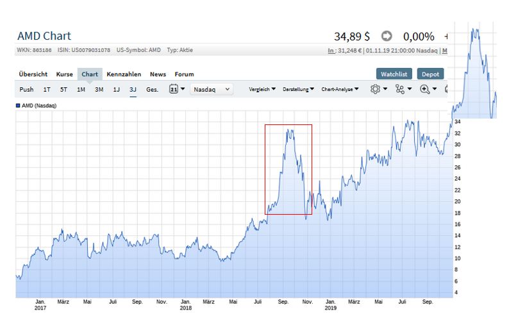Select the 3J time range
Viewport: 509px width, 316px height.
(x=133, y=89)
